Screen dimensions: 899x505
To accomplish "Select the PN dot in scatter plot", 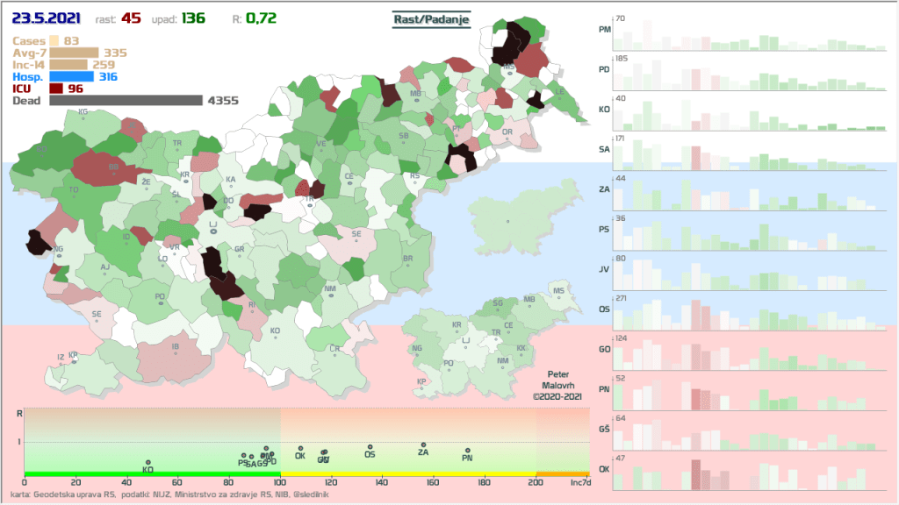I will click(x=467, y=451).
